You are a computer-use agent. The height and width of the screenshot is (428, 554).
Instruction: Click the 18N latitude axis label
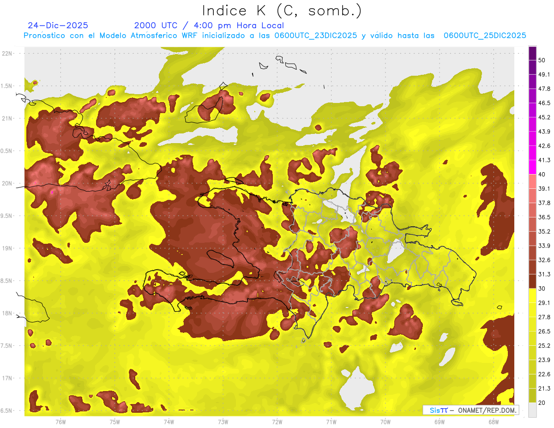(7, 313)
